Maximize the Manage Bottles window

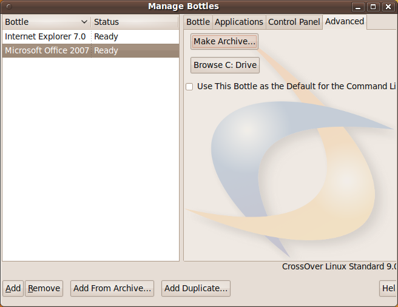(x=373, y=7)
